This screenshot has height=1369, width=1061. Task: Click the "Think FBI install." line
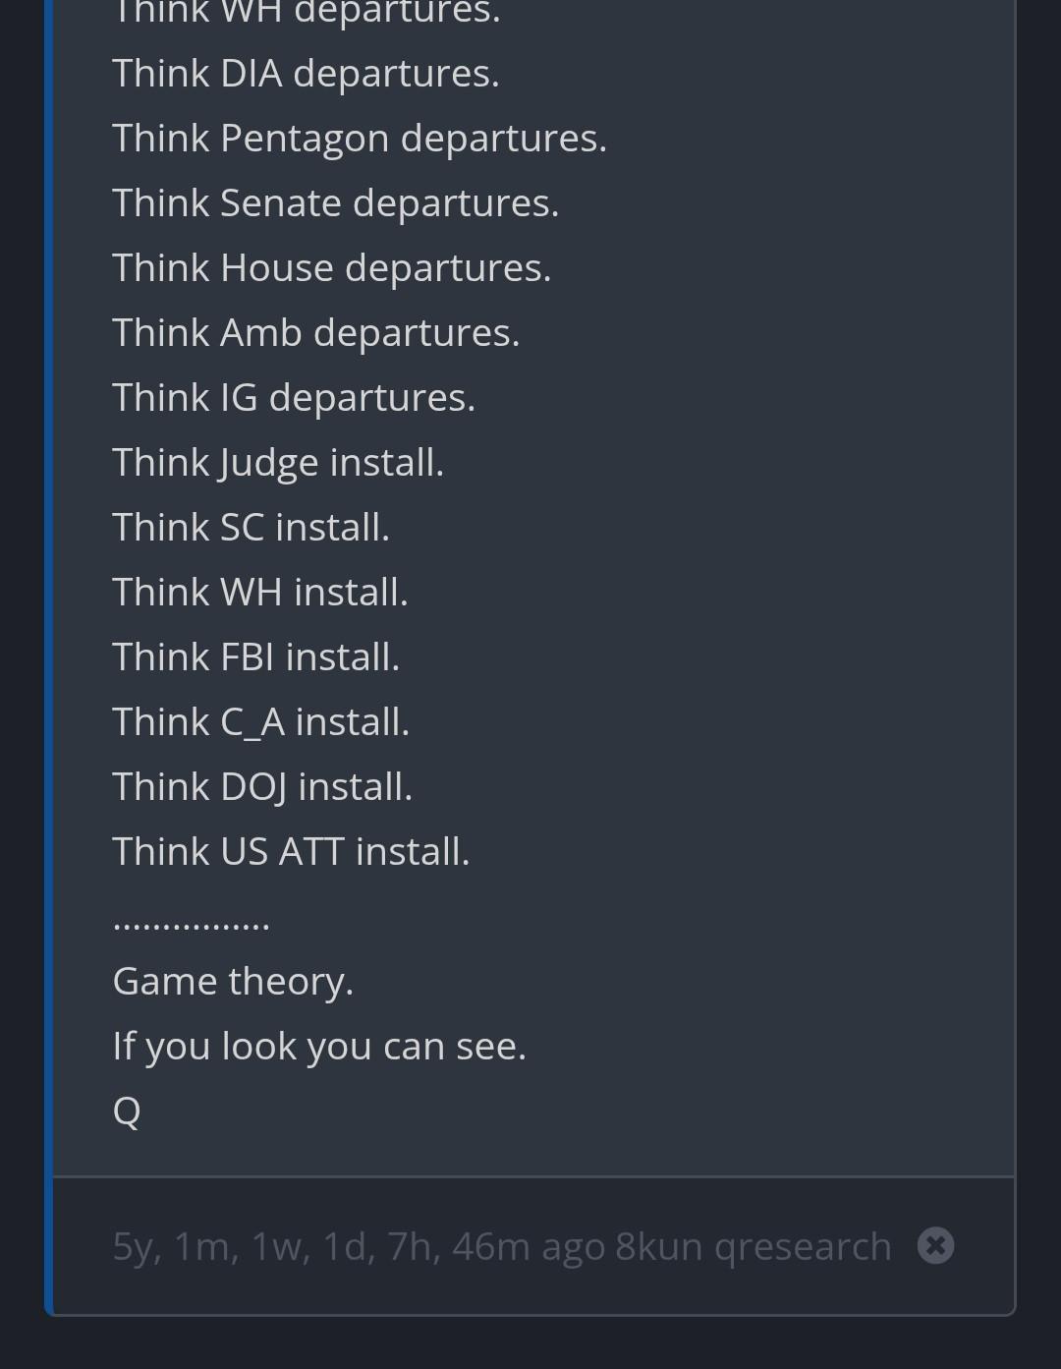coord(255,657)
